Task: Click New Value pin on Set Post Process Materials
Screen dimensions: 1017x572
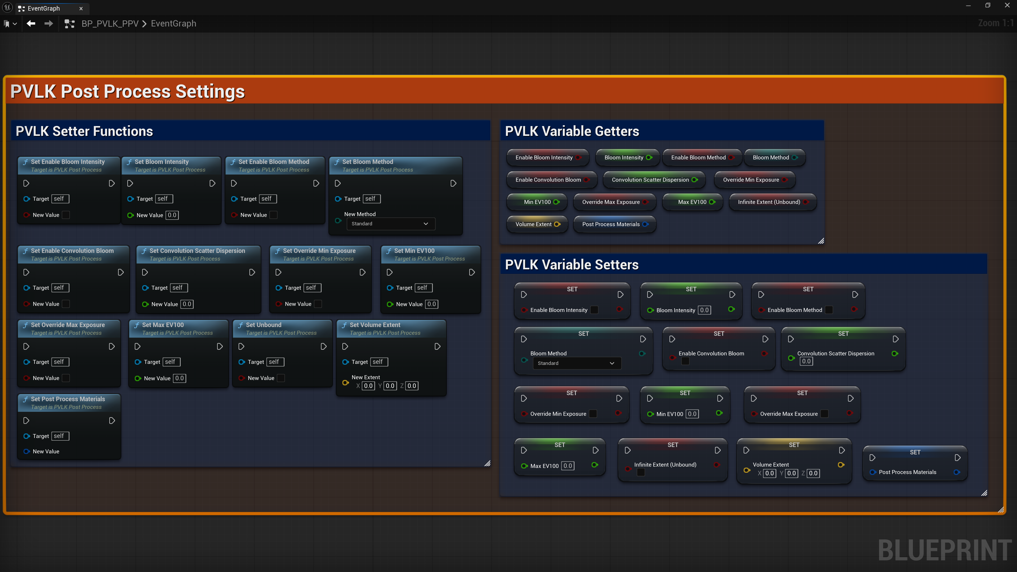Action: (x=26, y=451)
